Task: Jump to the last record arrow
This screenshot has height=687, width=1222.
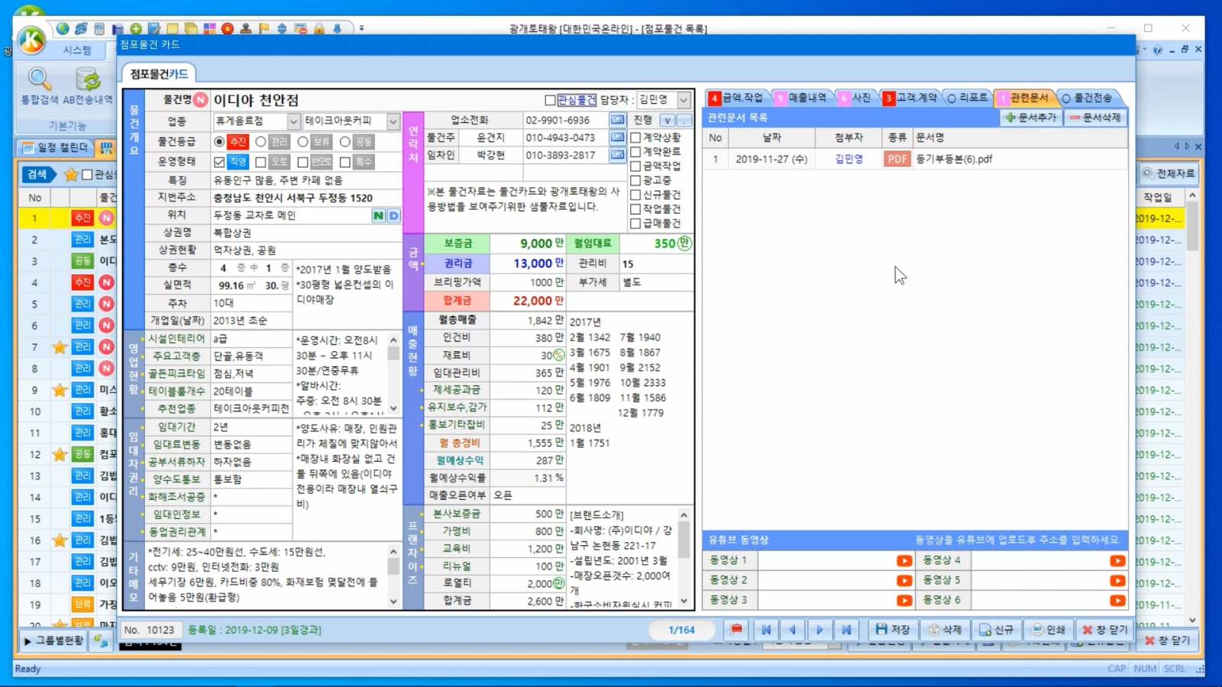Action: point(846,630)
